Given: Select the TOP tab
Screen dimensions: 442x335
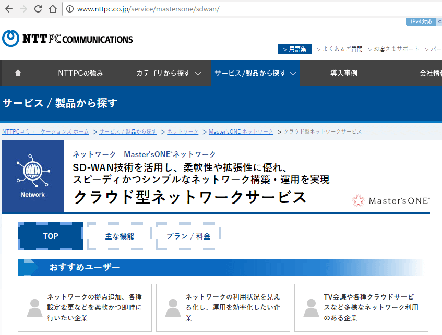Looking at the screenshot, I should click(x=51, y=236).
